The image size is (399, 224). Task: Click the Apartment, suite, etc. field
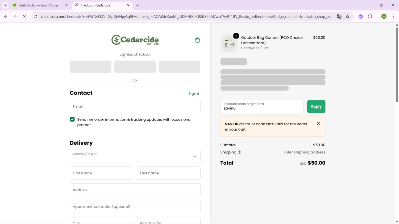tap(135, 206)
